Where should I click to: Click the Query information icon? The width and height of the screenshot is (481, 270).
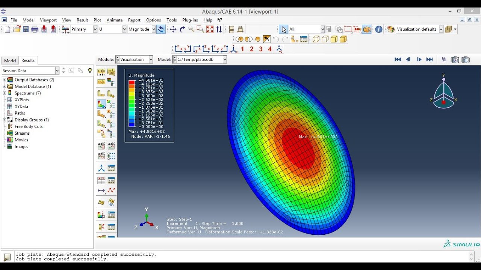[379, 29]
